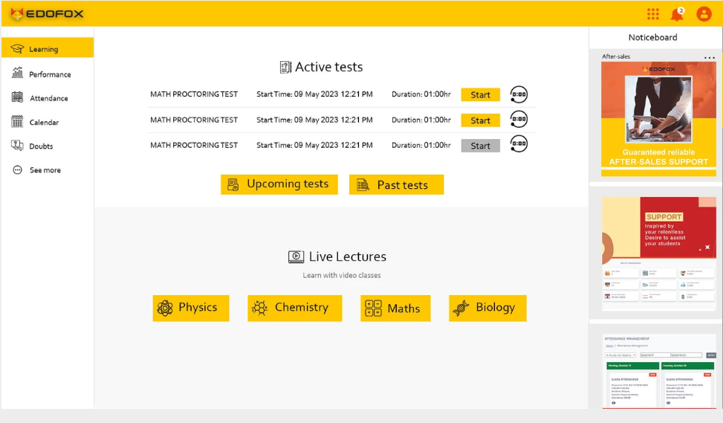
Task: Open Upcoming tests
Action: (279, 184)
